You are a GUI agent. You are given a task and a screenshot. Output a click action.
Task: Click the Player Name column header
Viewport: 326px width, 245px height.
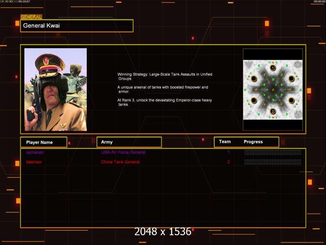44,142
